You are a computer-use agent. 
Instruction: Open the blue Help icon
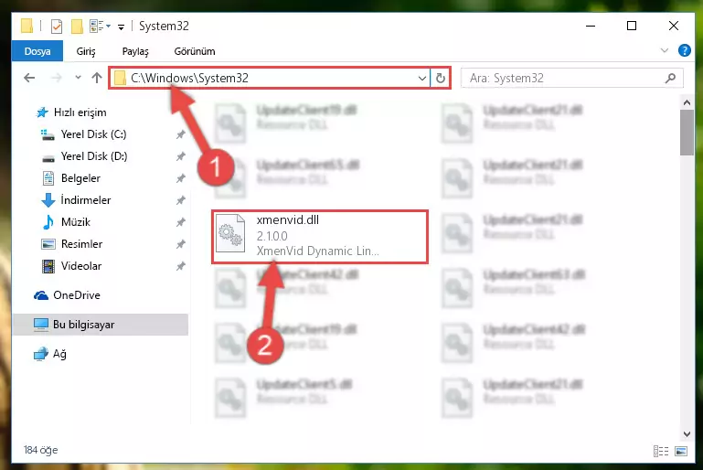tap(684, 50)
